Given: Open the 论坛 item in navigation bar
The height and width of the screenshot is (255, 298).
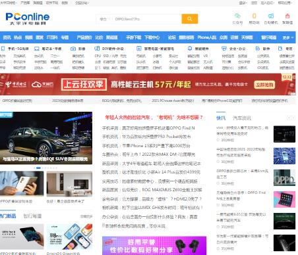Looking at the screenshot, I should coord(172,37).
